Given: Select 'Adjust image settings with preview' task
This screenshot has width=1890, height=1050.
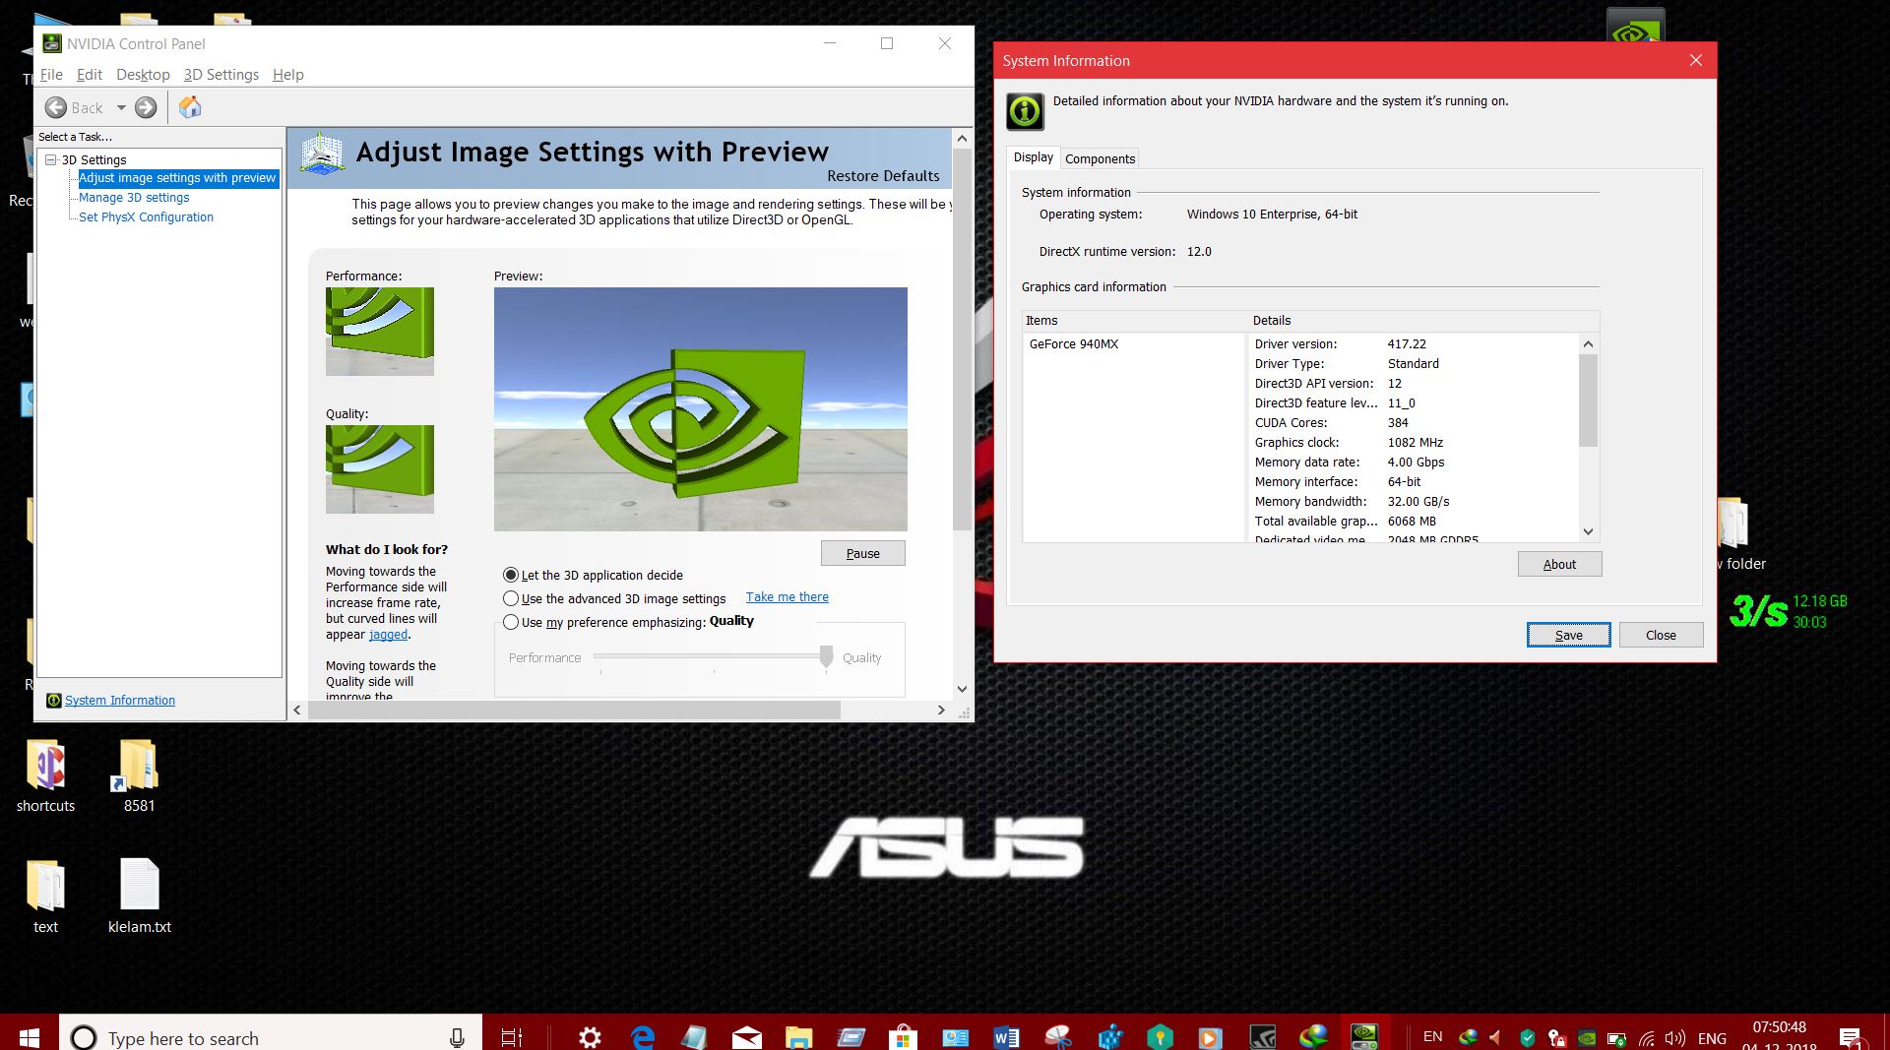Looking at the screenshot, I should click(x=177, y=178).
